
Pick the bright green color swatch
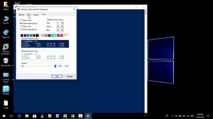52,35
